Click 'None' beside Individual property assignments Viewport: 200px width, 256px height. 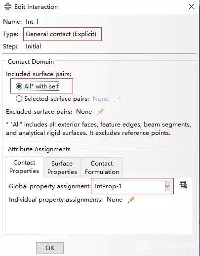click(x=115, y=200)
